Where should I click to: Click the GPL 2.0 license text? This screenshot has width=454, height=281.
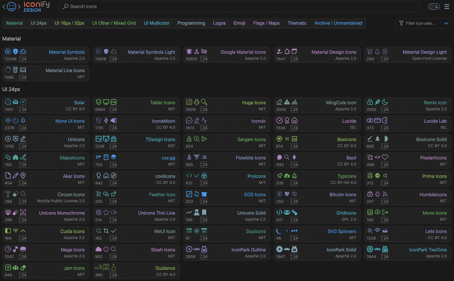click(x=349, y=219)
